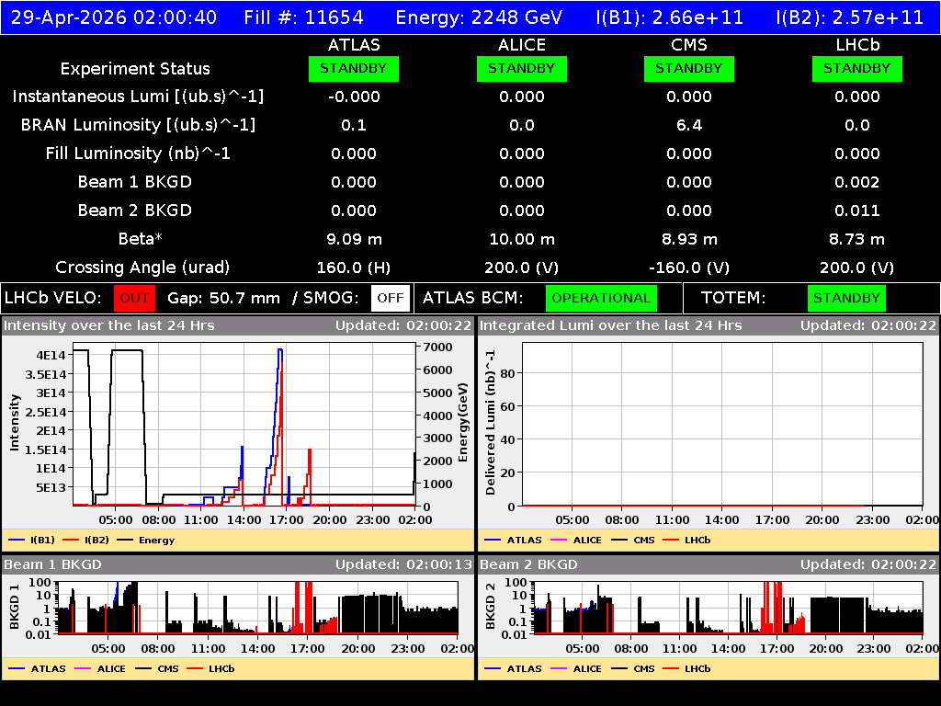Click ALICE crossing angle 200.0 (V)

coord(522,268)
